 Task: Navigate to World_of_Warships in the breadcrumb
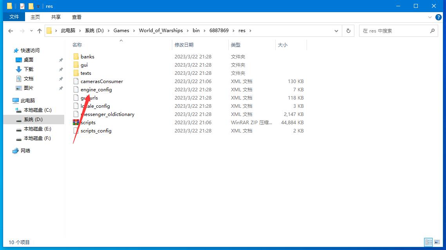pyautogui.click(x=161, y=31)
